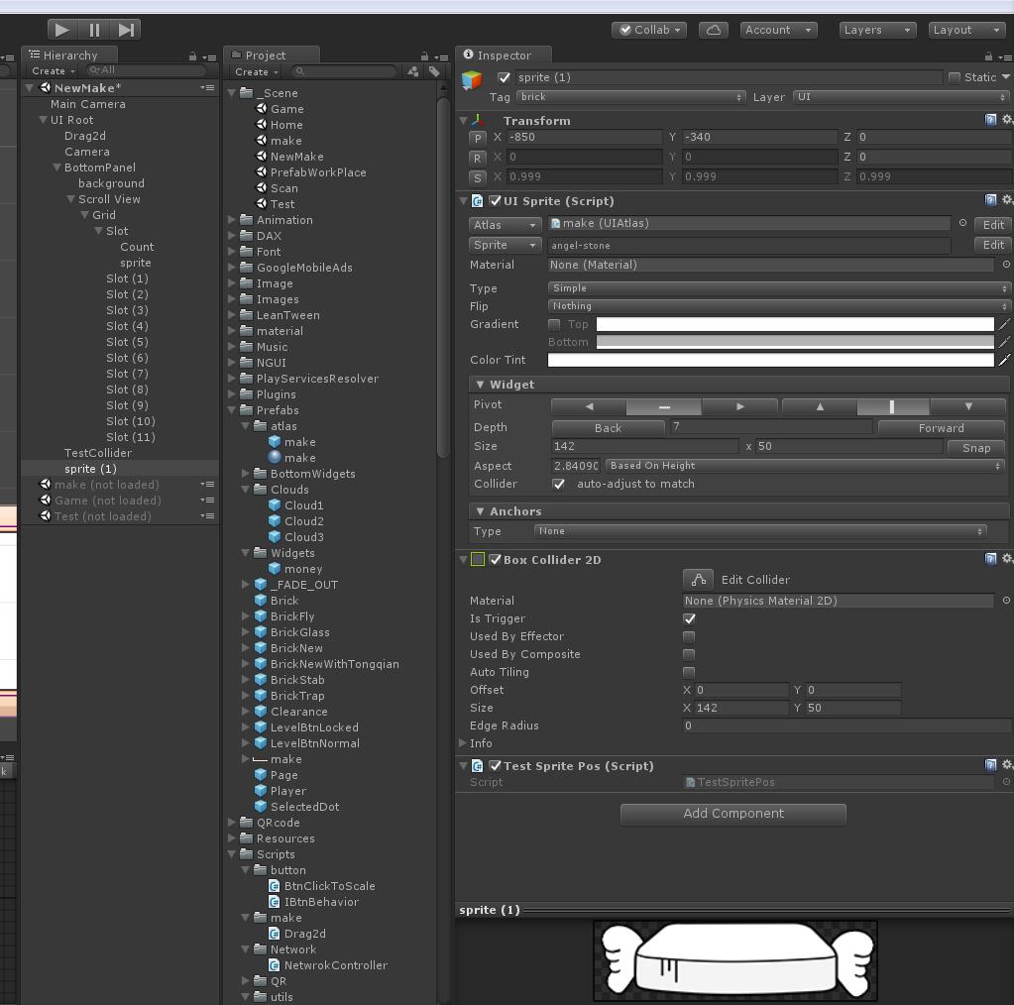This screenshot has height=1005, width=1014.
Task: Click the Gradient Bottom gray swatch
Action: (x=795, y=342)
